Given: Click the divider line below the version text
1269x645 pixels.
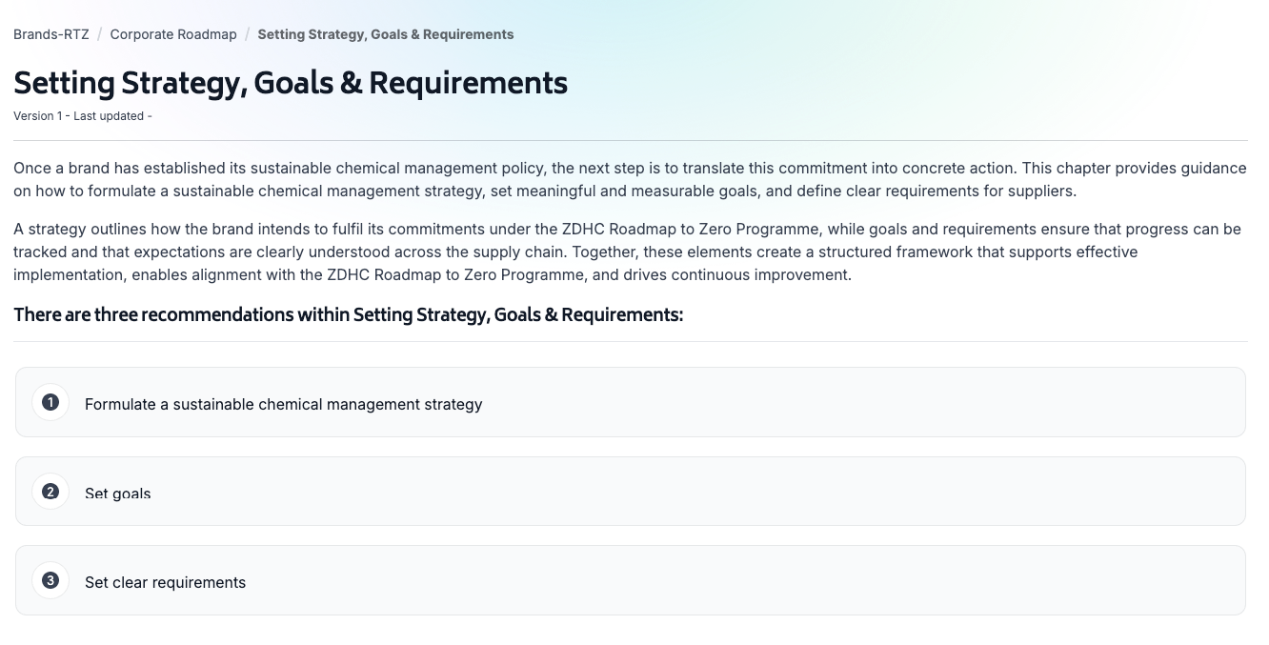Looking at the screenshot, I should tap(629, 140).
